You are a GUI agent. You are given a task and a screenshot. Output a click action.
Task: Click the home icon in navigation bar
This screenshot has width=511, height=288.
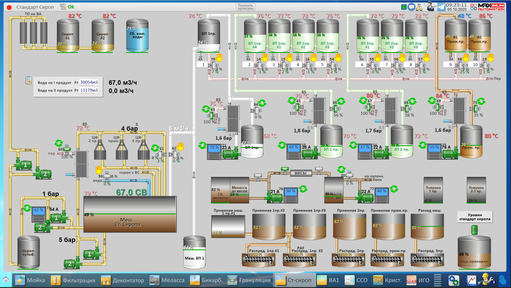pyautogui.click(x=6, y=280)
